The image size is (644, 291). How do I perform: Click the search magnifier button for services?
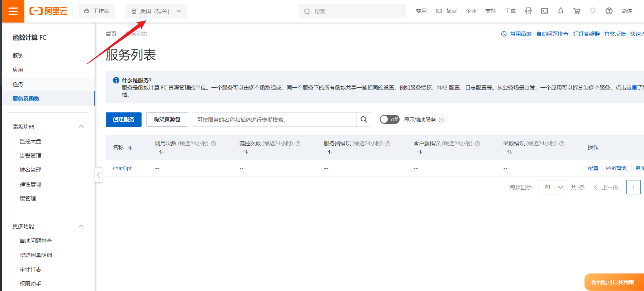363,120
